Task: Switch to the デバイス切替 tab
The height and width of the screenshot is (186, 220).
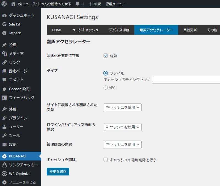Action: (119, 30)
